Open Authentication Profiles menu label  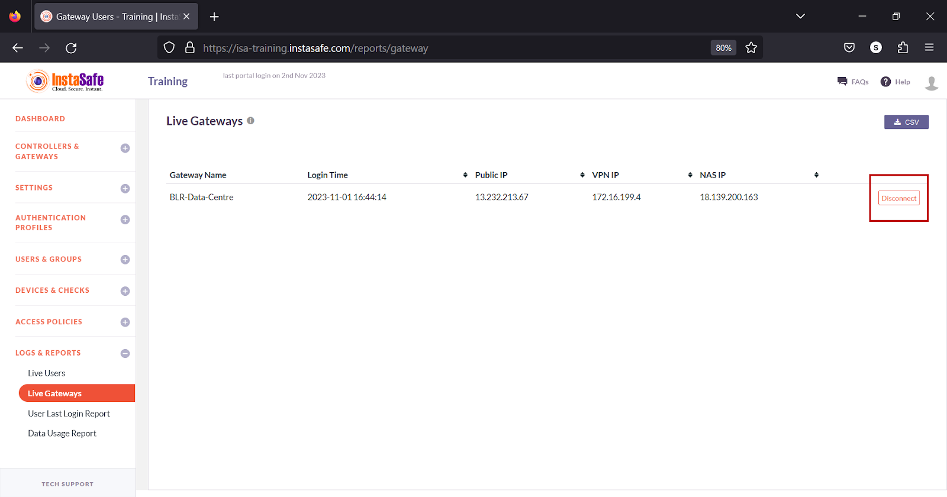(x=50, y=222)
